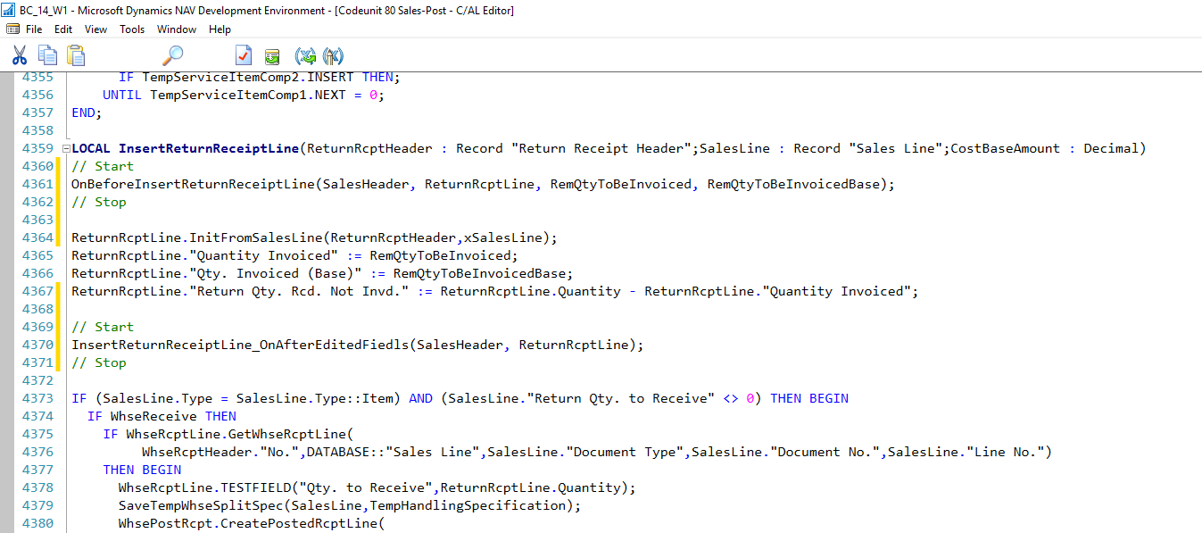This screenshot has width=1202, height=533.
Task: Open the View menu
Action: click(x=95, y=29)
